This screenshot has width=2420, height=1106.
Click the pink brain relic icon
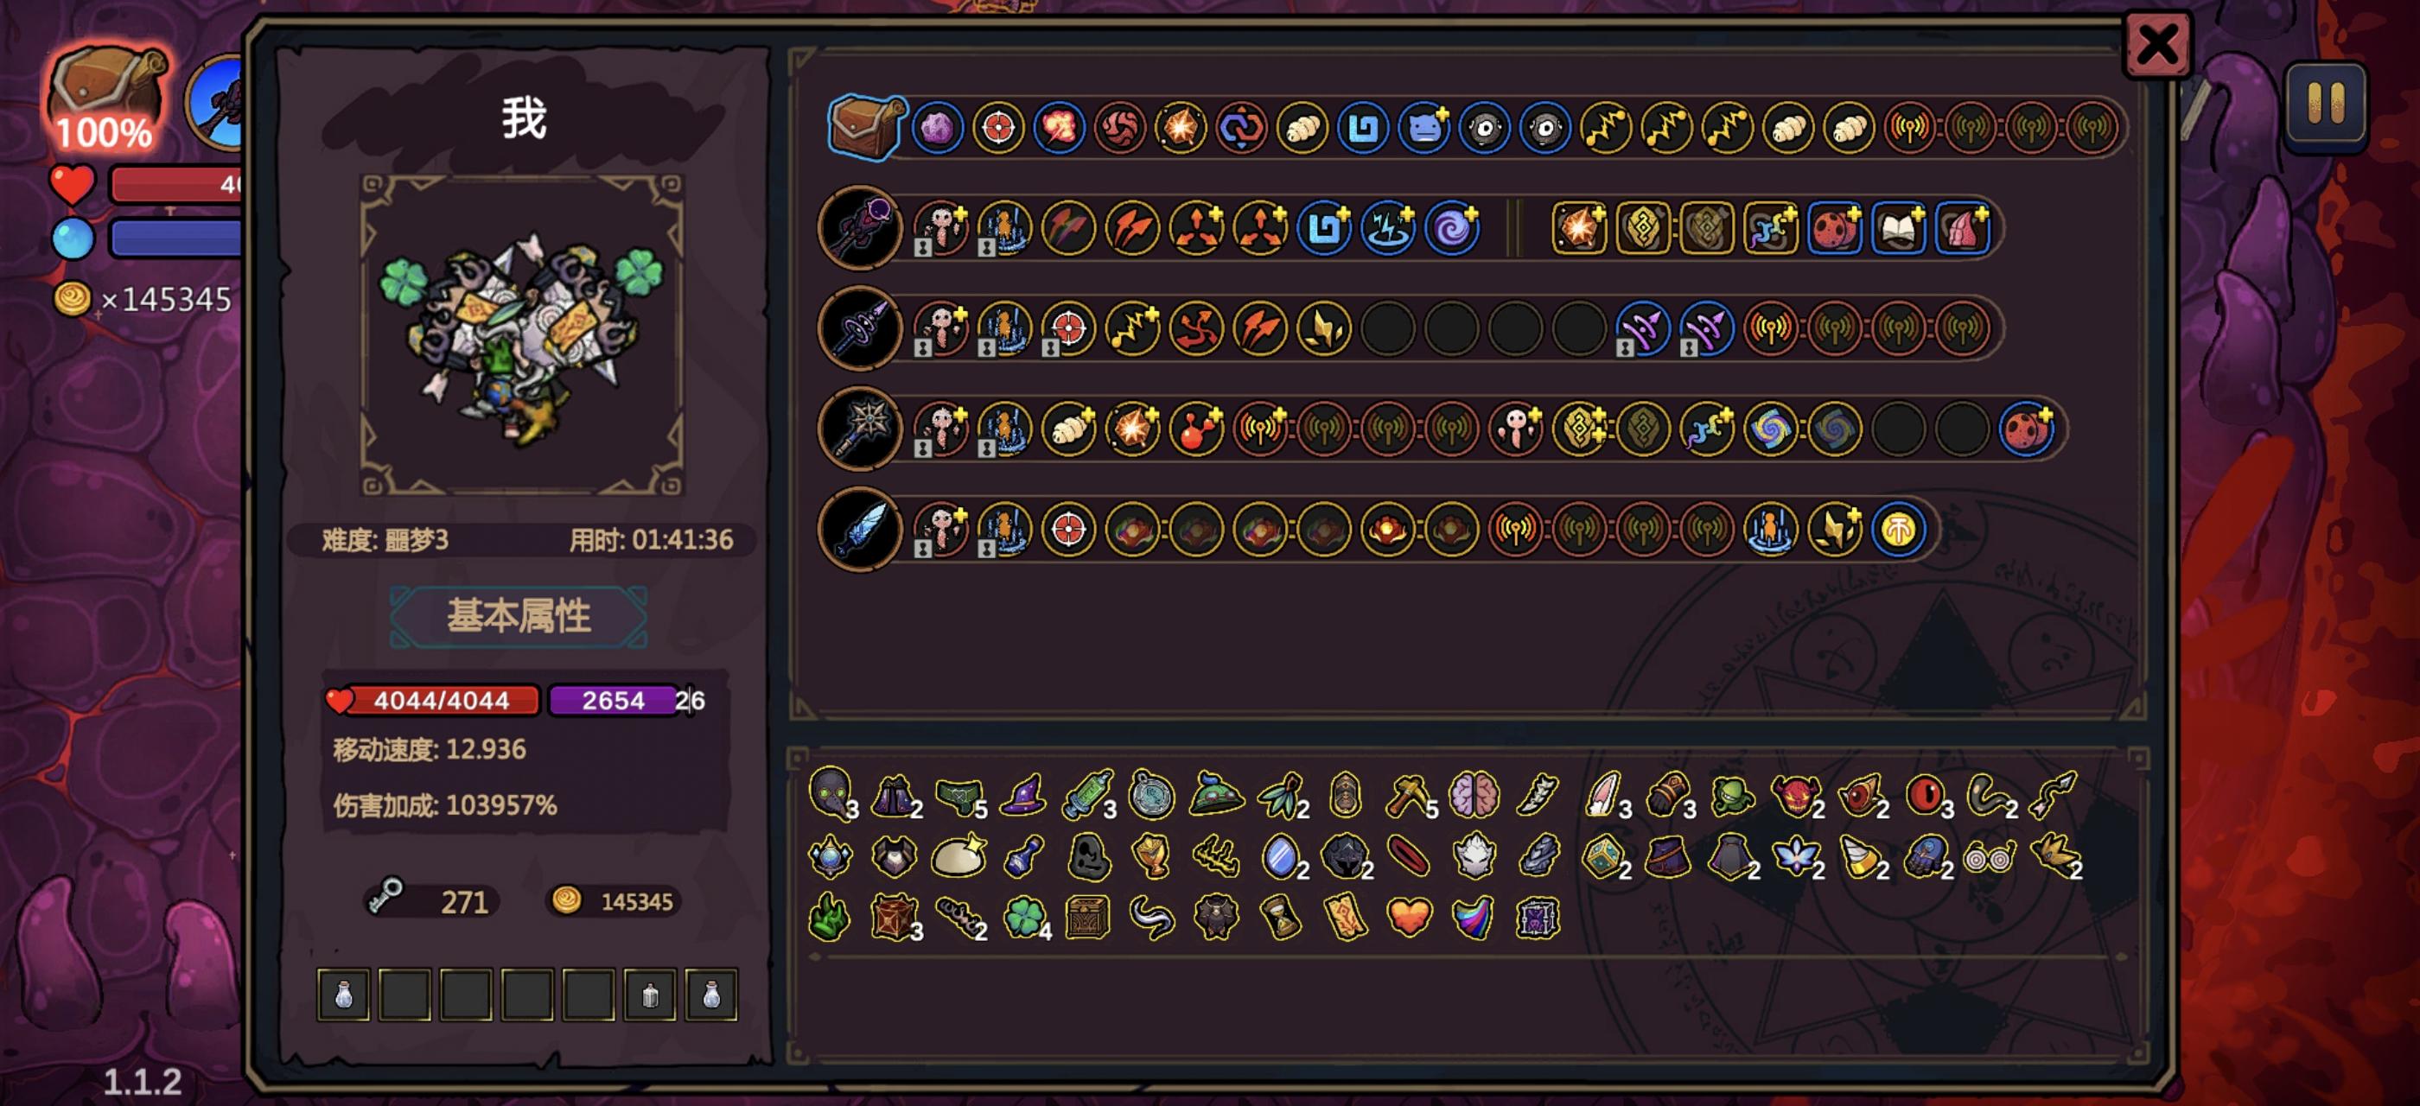point(1473,794)
